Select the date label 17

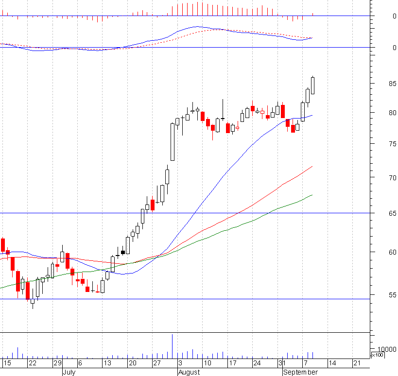point(232,363)
